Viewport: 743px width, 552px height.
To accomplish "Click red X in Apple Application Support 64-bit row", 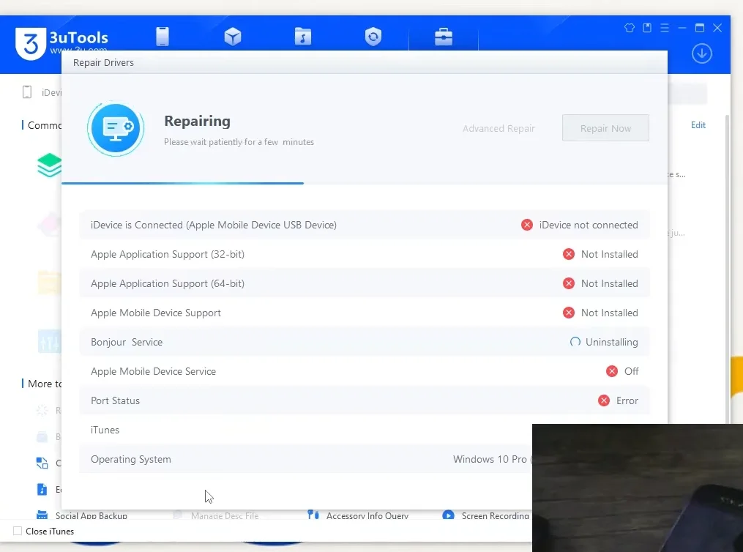I will pos(569,283).
